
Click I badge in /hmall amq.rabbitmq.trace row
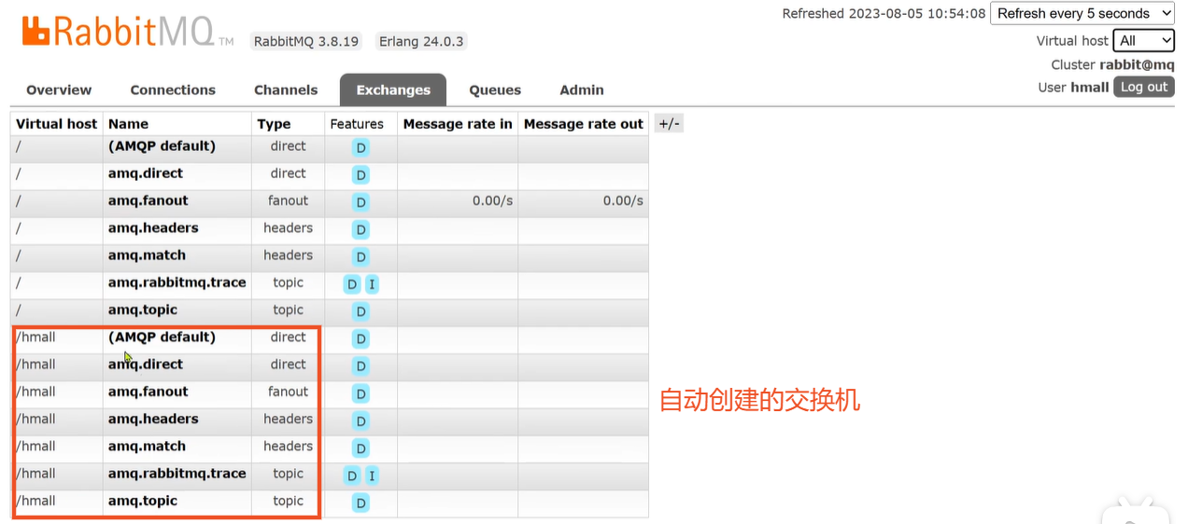(372, 476)
